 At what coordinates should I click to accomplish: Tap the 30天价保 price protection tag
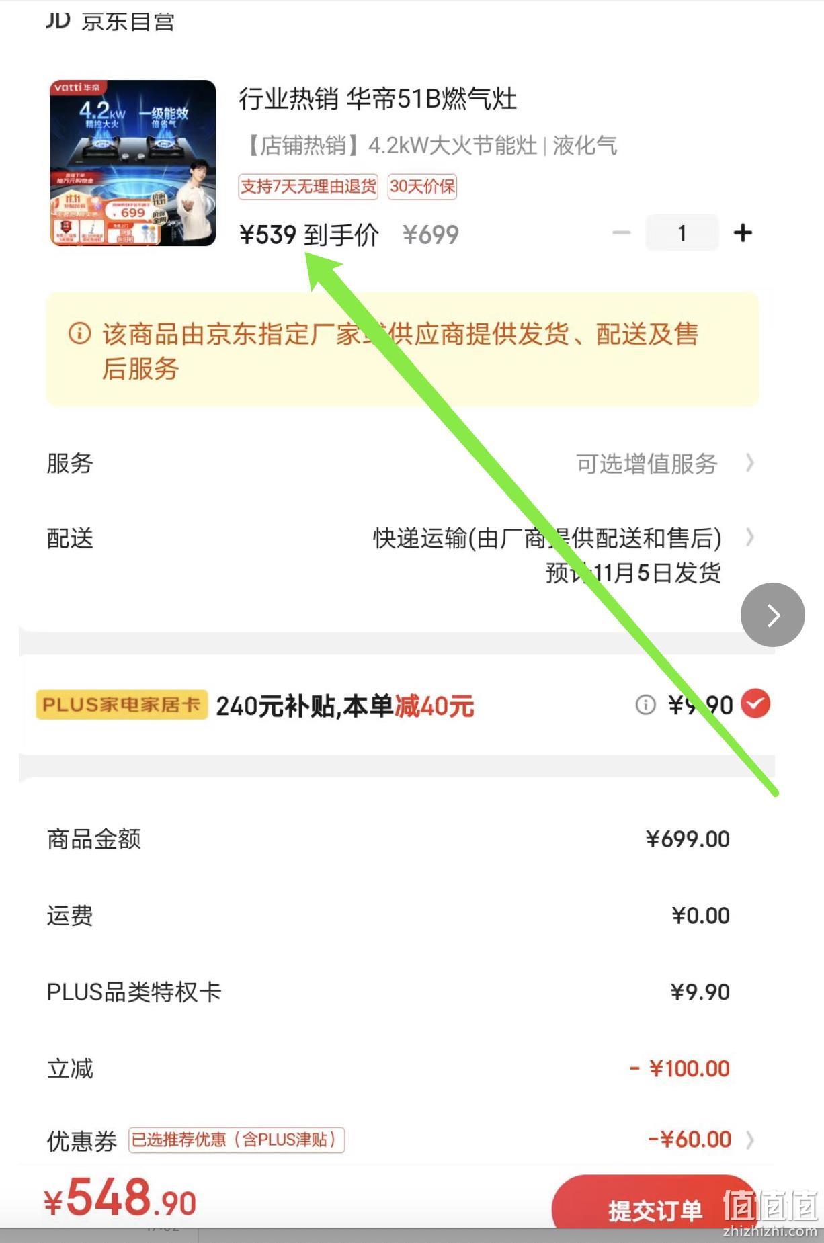click(x=423, y=187)
